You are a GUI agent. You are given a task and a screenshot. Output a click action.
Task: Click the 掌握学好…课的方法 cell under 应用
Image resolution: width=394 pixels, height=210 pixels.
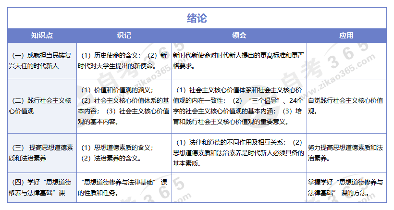(x=346, y=187)
